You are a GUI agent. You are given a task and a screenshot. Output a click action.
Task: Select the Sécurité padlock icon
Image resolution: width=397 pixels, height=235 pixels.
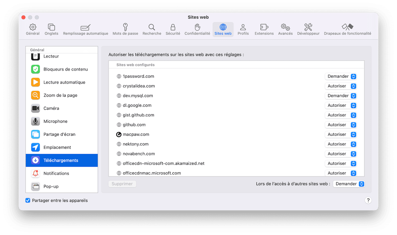click(173, 27)
